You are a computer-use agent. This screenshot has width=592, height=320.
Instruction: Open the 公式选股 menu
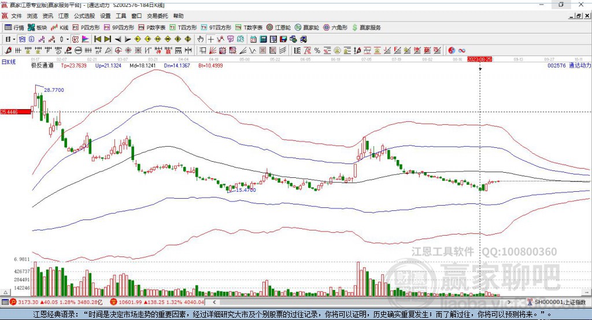(84, 16)
